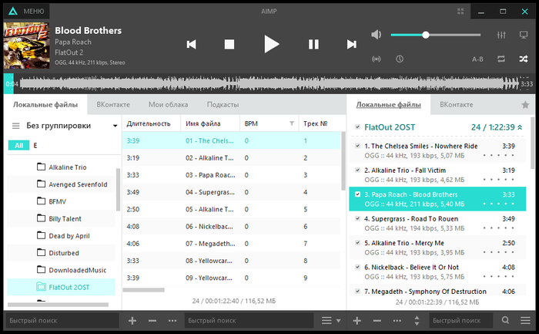Seek within the waveform progress bar
This screenshot has height=334, width=539.
pos(269,83)
